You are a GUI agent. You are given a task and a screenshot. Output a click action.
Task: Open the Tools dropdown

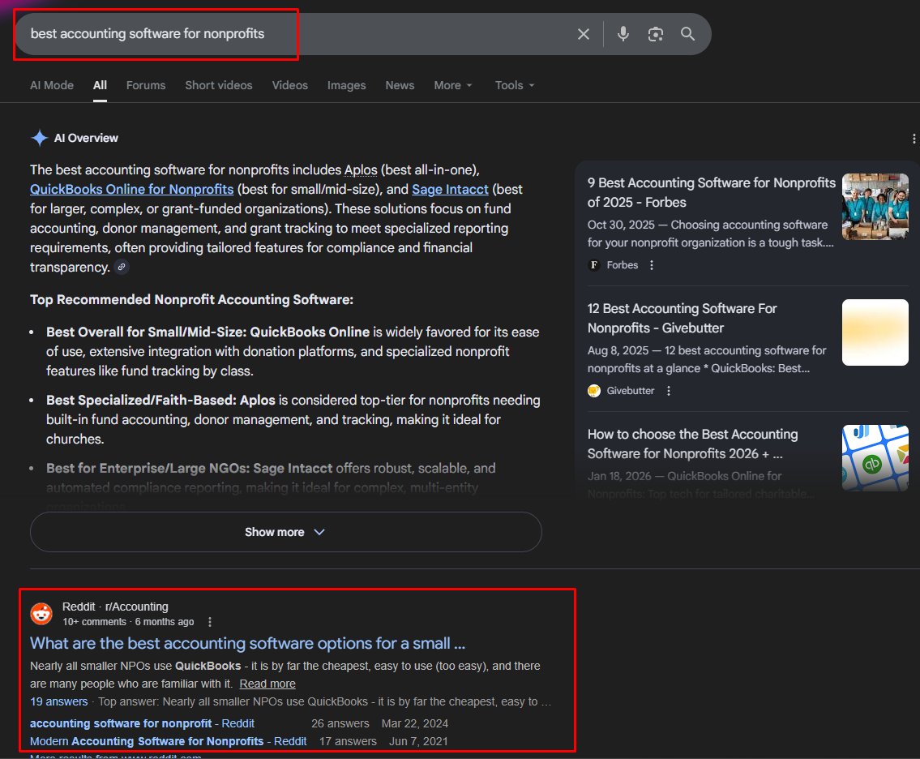[x=515, y=85]
